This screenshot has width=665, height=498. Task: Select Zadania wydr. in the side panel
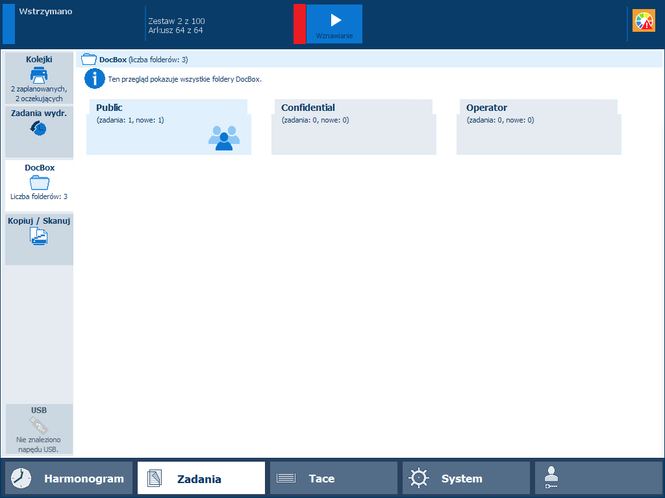pyautogui.click(x=39, y=132)
